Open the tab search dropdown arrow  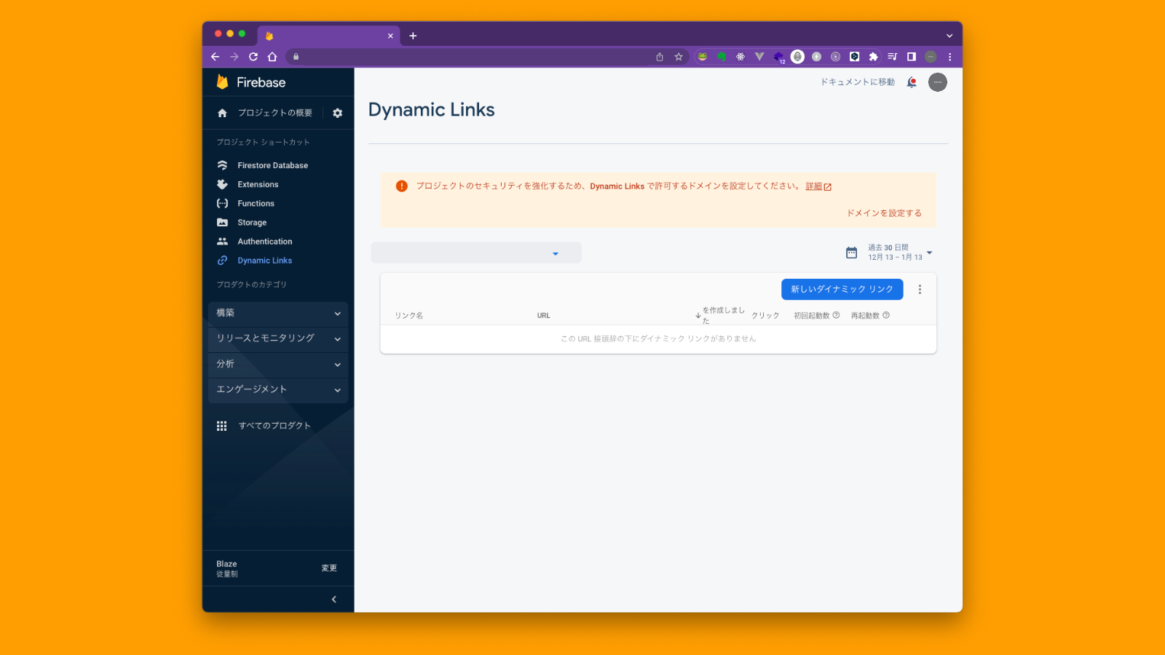pos(949,36)
